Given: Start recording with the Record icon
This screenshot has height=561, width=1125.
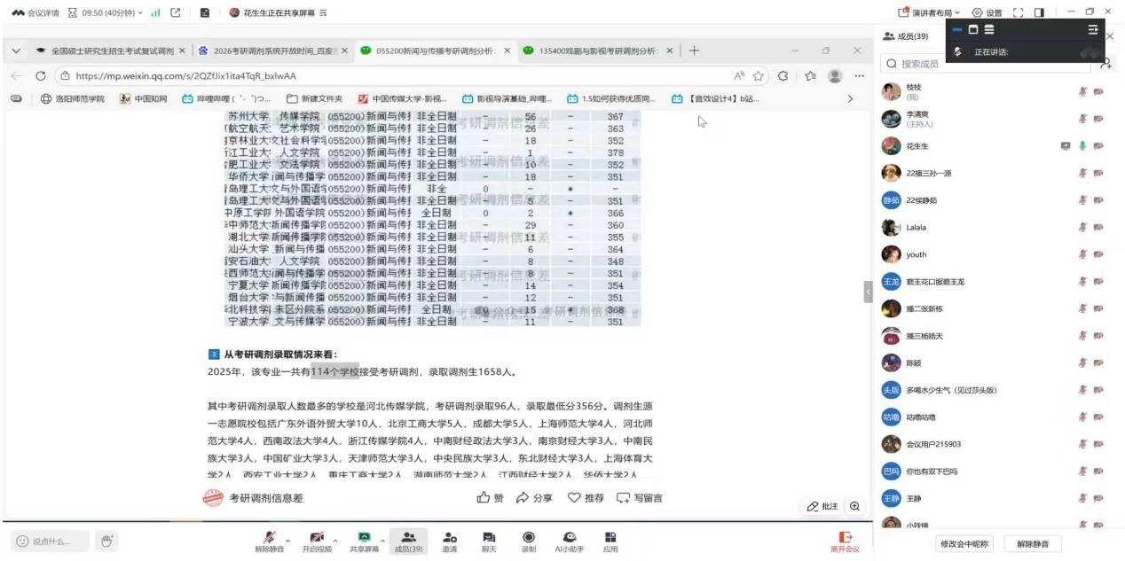Looking at the screenshot, I should 529,541.
